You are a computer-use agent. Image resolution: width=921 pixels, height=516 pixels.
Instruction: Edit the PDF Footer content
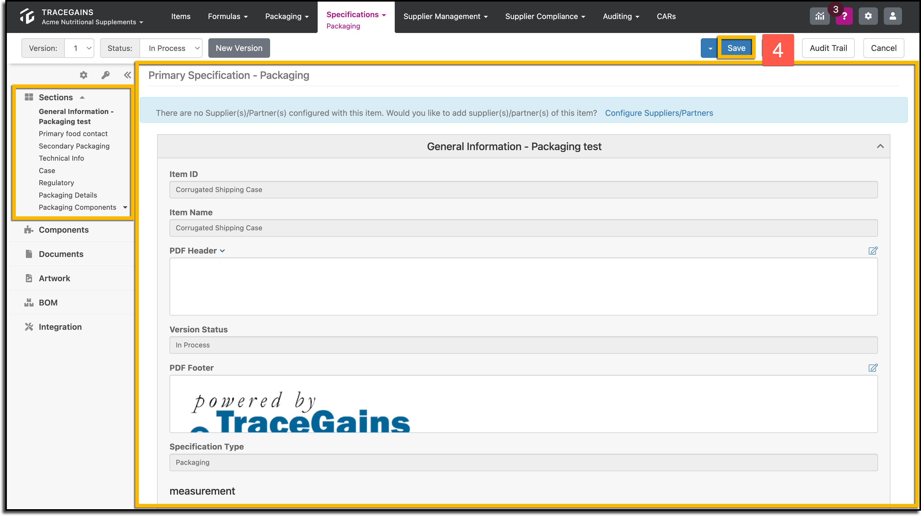click(x=873, y=368)
